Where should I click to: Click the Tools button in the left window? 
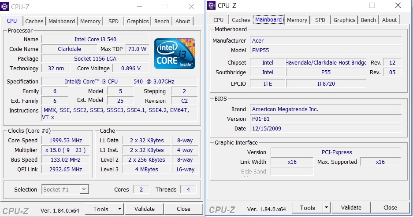101,209
